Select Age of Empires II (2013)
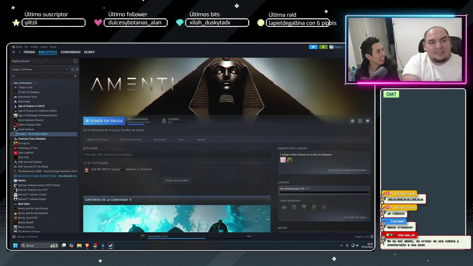The width and height of the screenshot is (473, 266). [x=31, y=106]
